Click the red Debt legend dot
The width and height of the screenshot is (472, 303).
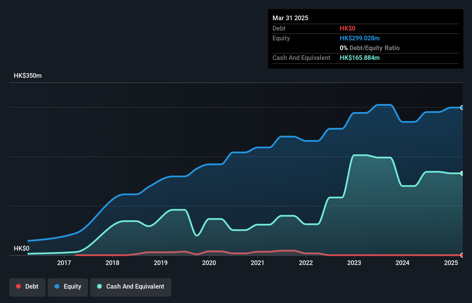pyautogui.click(x=18, y=286)
